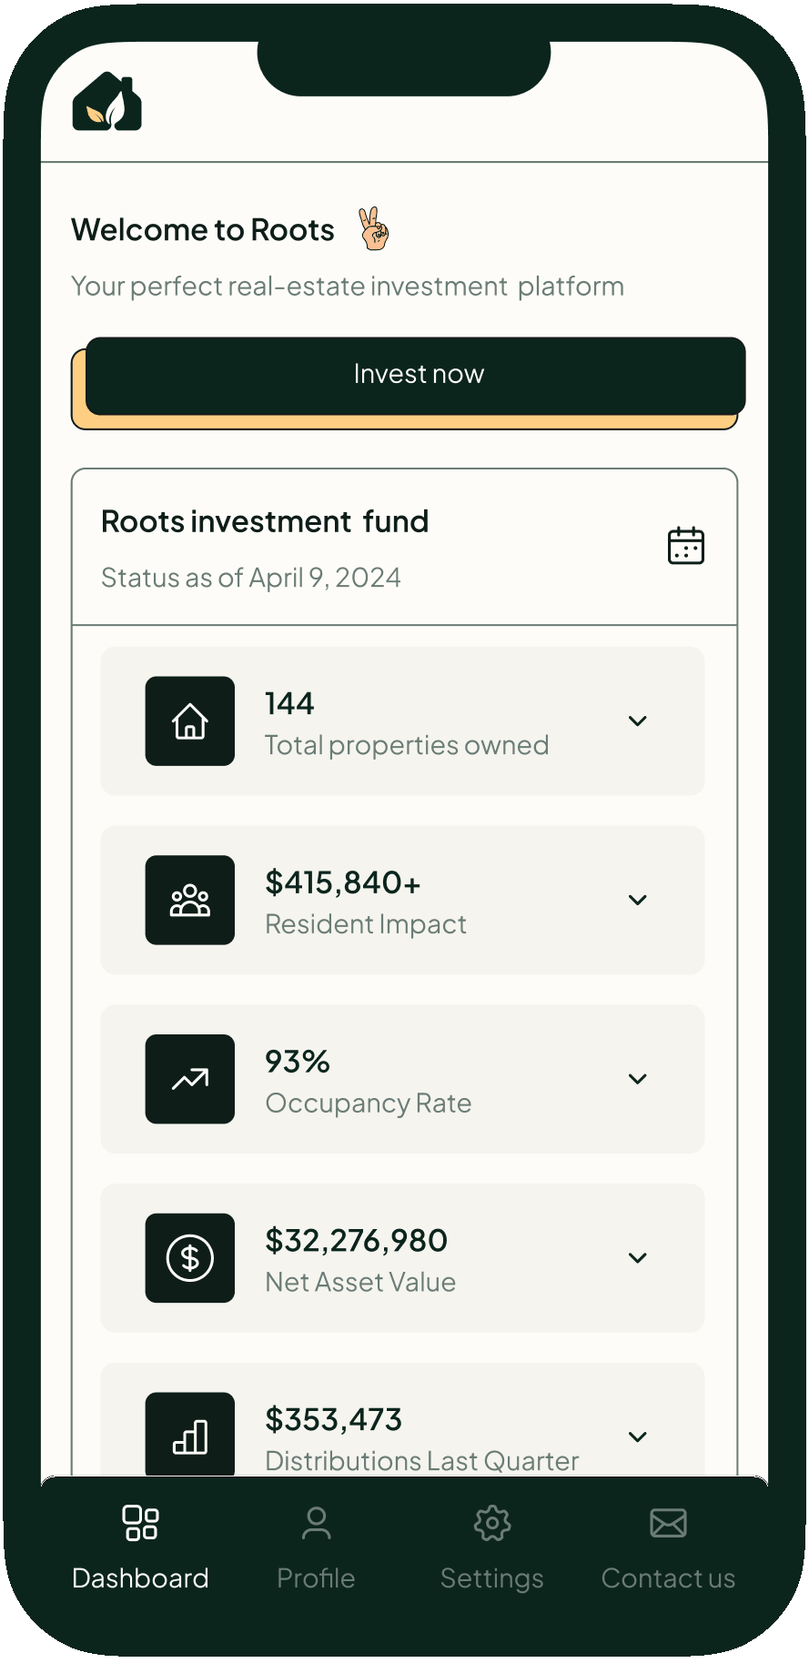Expand Distributions Last Quarter details
Screen dimensions: 809x1663
pos(637,1436)
